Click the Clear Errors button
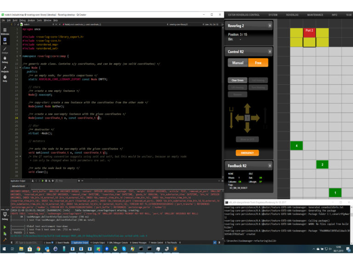The image size is (353, 265). pos(238,80)
